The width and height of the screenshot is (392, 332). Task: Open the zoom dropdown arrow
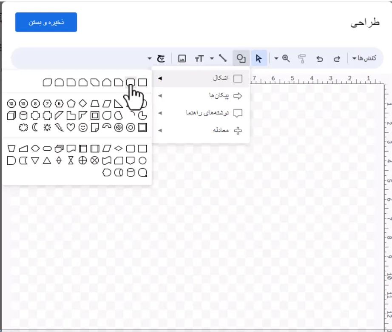pos(276,59)
